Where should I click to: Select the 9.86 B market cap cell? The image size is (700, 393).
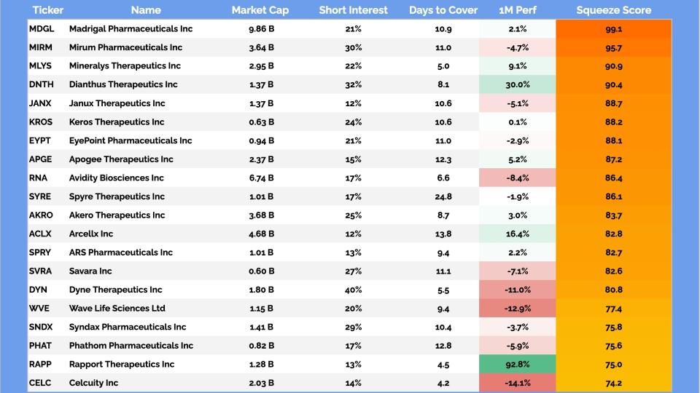[260, 28]
